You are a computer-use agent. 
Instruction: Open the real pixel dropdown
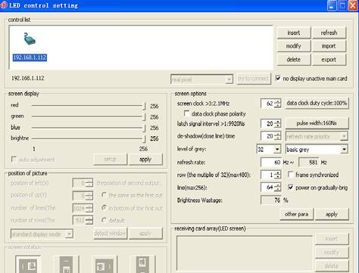(229, 79)
